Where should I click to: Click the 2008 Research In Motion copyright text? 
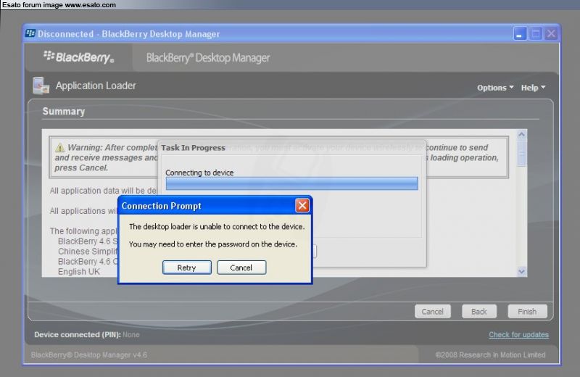point(490,355)
